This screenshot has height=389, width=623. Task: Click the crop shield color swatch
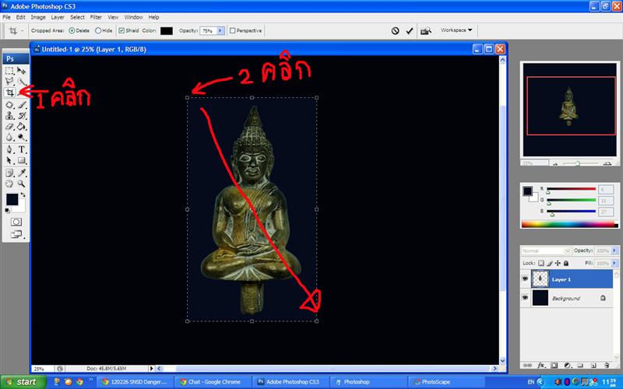(166, 31)
